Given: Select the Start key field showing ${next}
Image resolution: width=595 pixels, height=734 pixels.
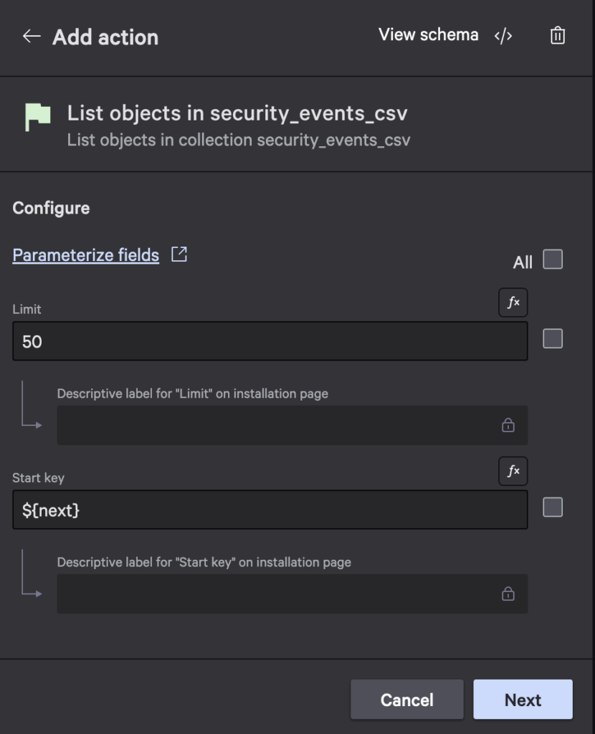Looking at the screenshot, I should click(x=270, y=510).
